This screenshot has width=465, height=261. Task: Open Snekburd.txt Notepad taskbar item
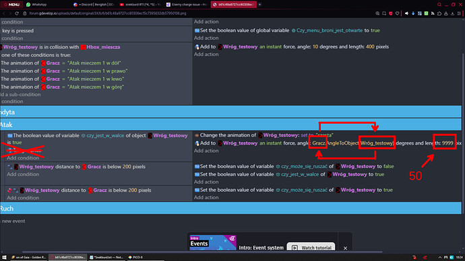(106, 257)
